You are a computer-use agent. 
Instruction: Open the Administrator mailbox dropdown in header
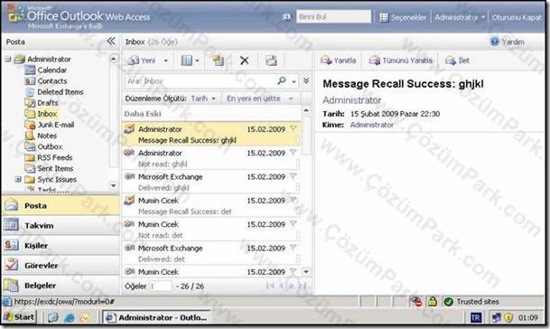(x=460, y=17)
